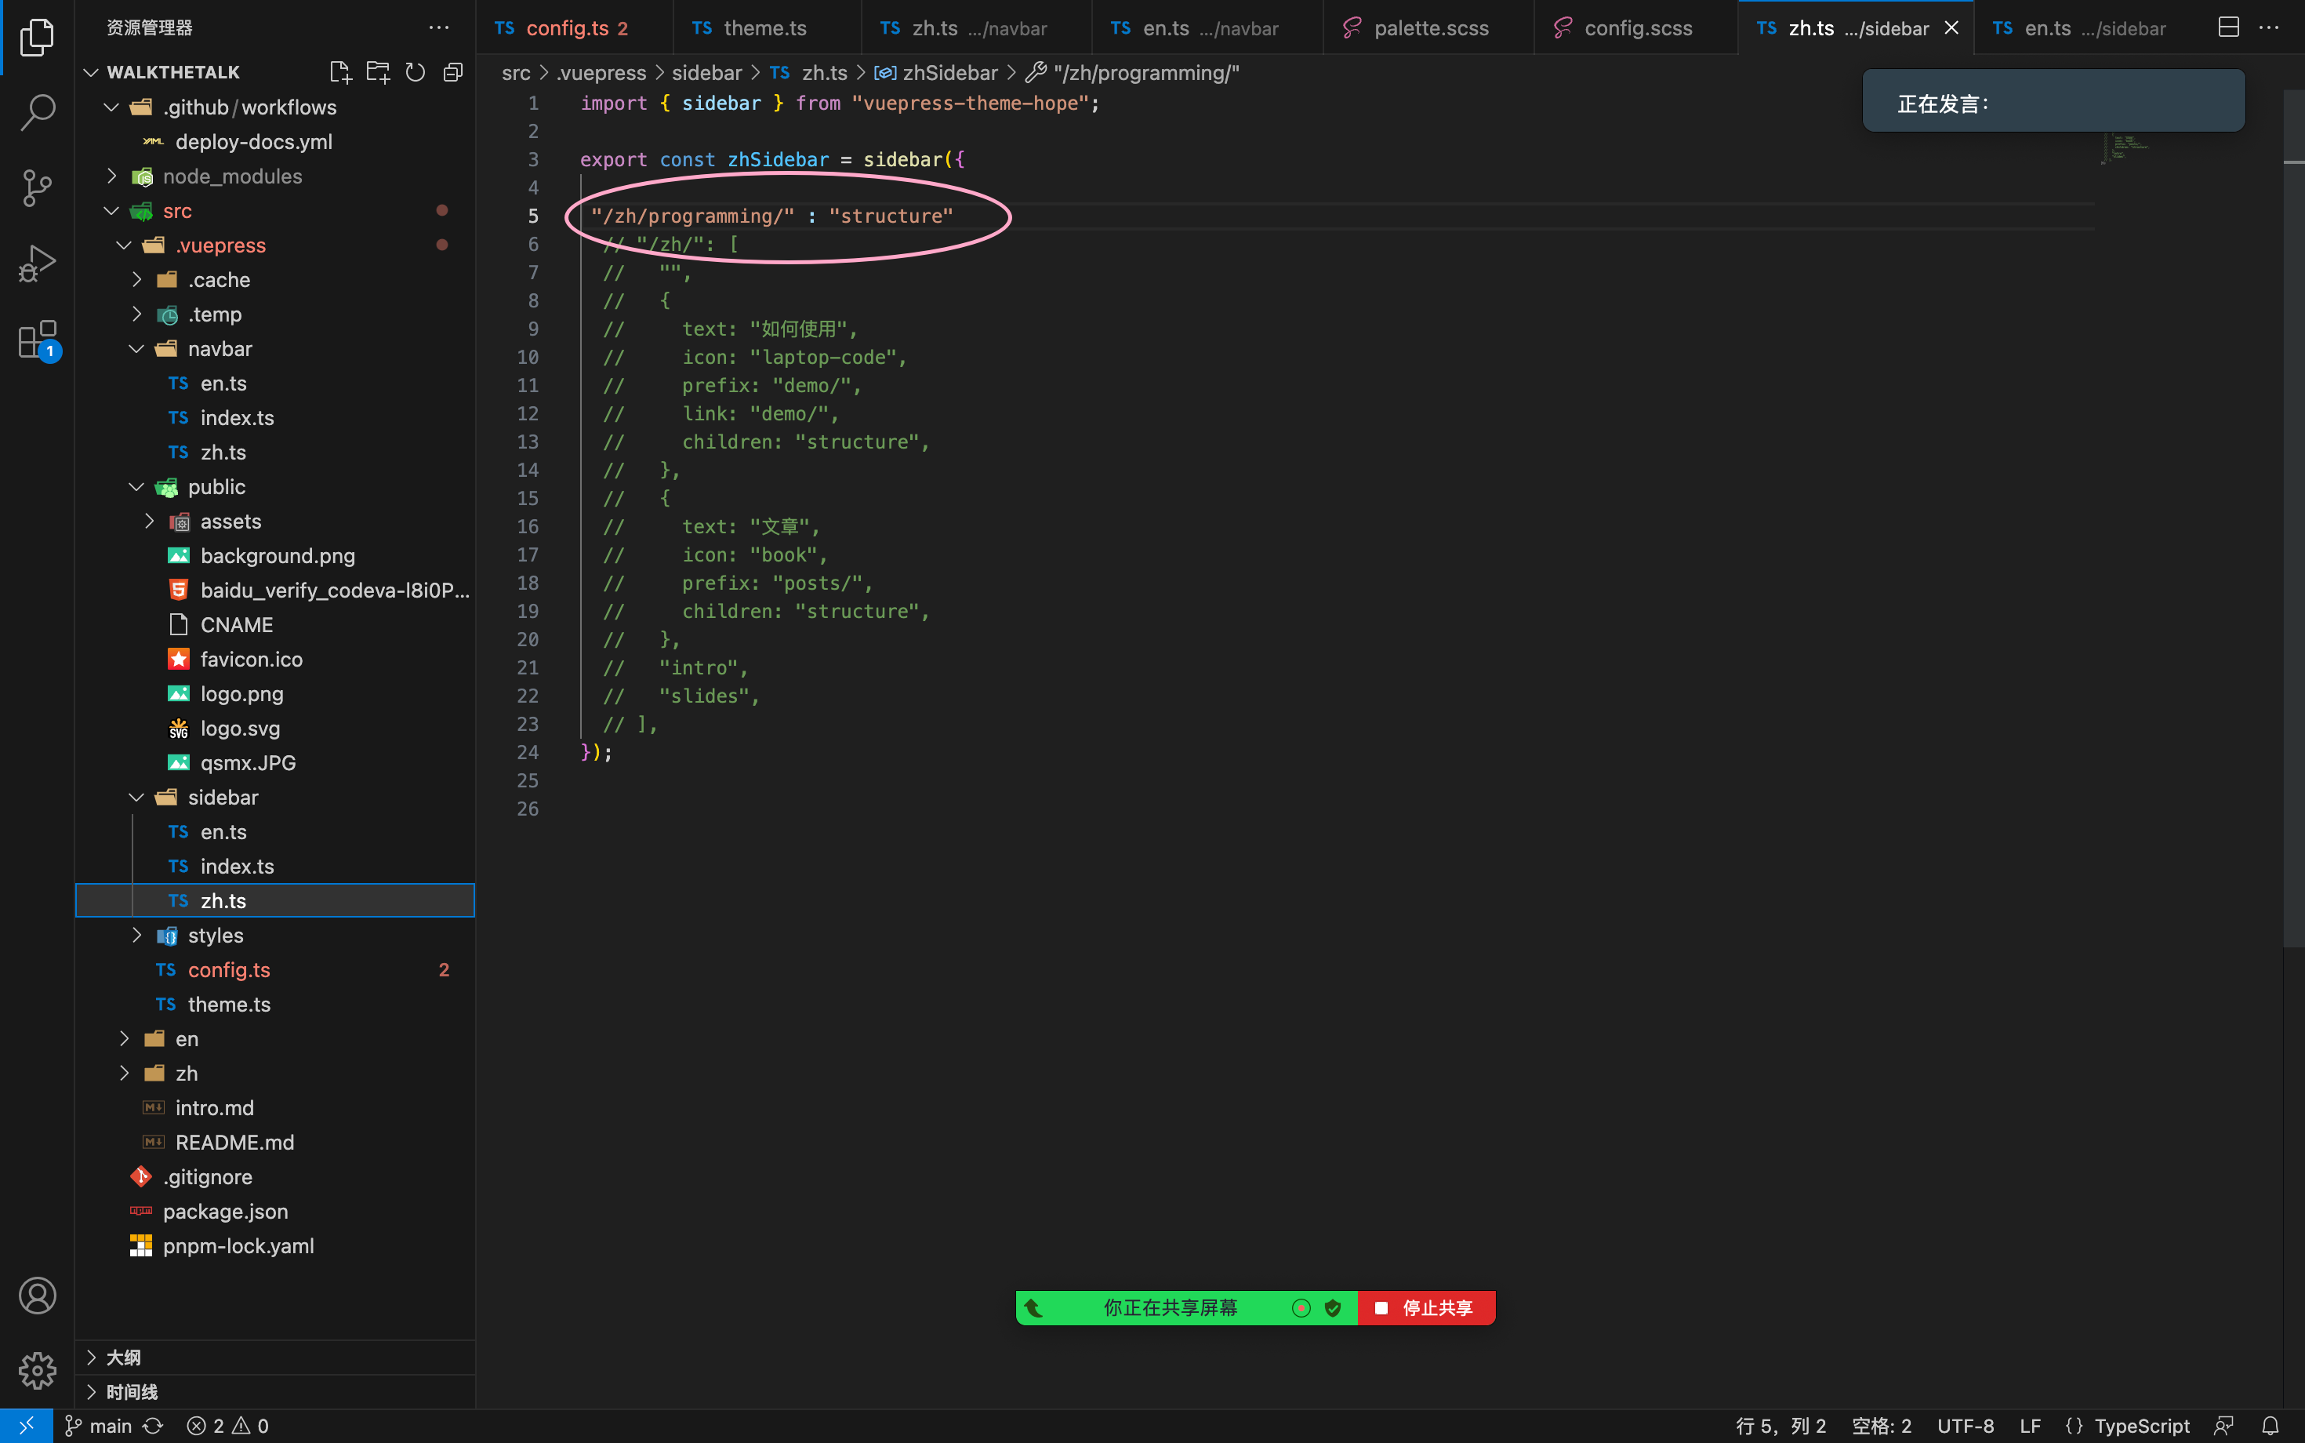Expand the .temp folder

coord(136,314)
